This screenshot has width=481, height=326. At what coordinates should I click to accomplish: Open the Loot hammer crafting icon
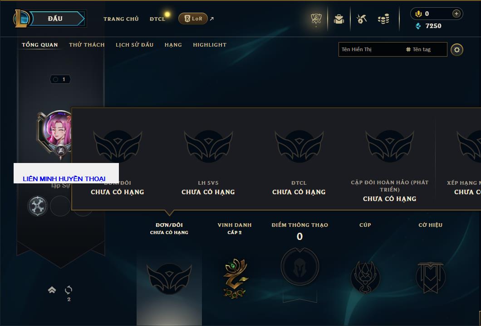[x=362, y=19]
